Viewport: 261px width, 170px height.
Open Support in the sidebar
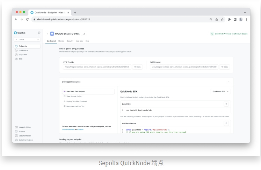(20, 132)
